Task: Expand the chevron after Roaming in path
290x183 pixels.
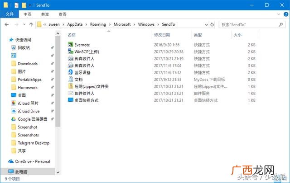Action: pyautogui.click(x=110, y=24)
